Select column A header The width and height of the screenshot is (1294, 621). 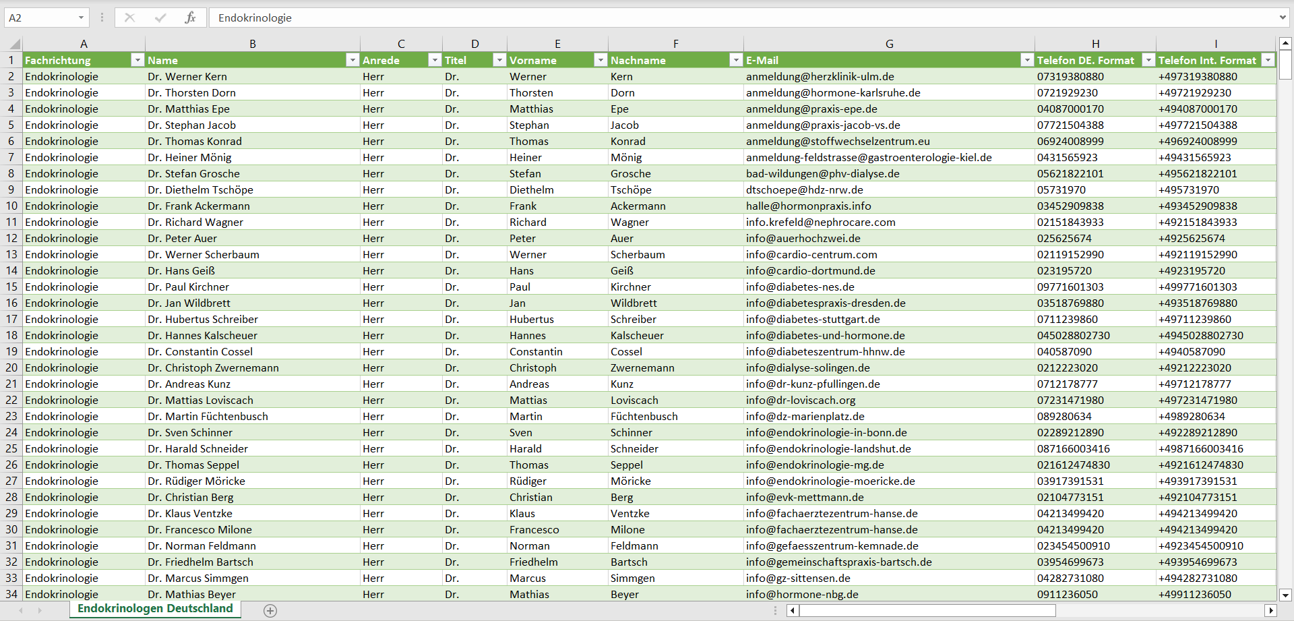(84, 44)
